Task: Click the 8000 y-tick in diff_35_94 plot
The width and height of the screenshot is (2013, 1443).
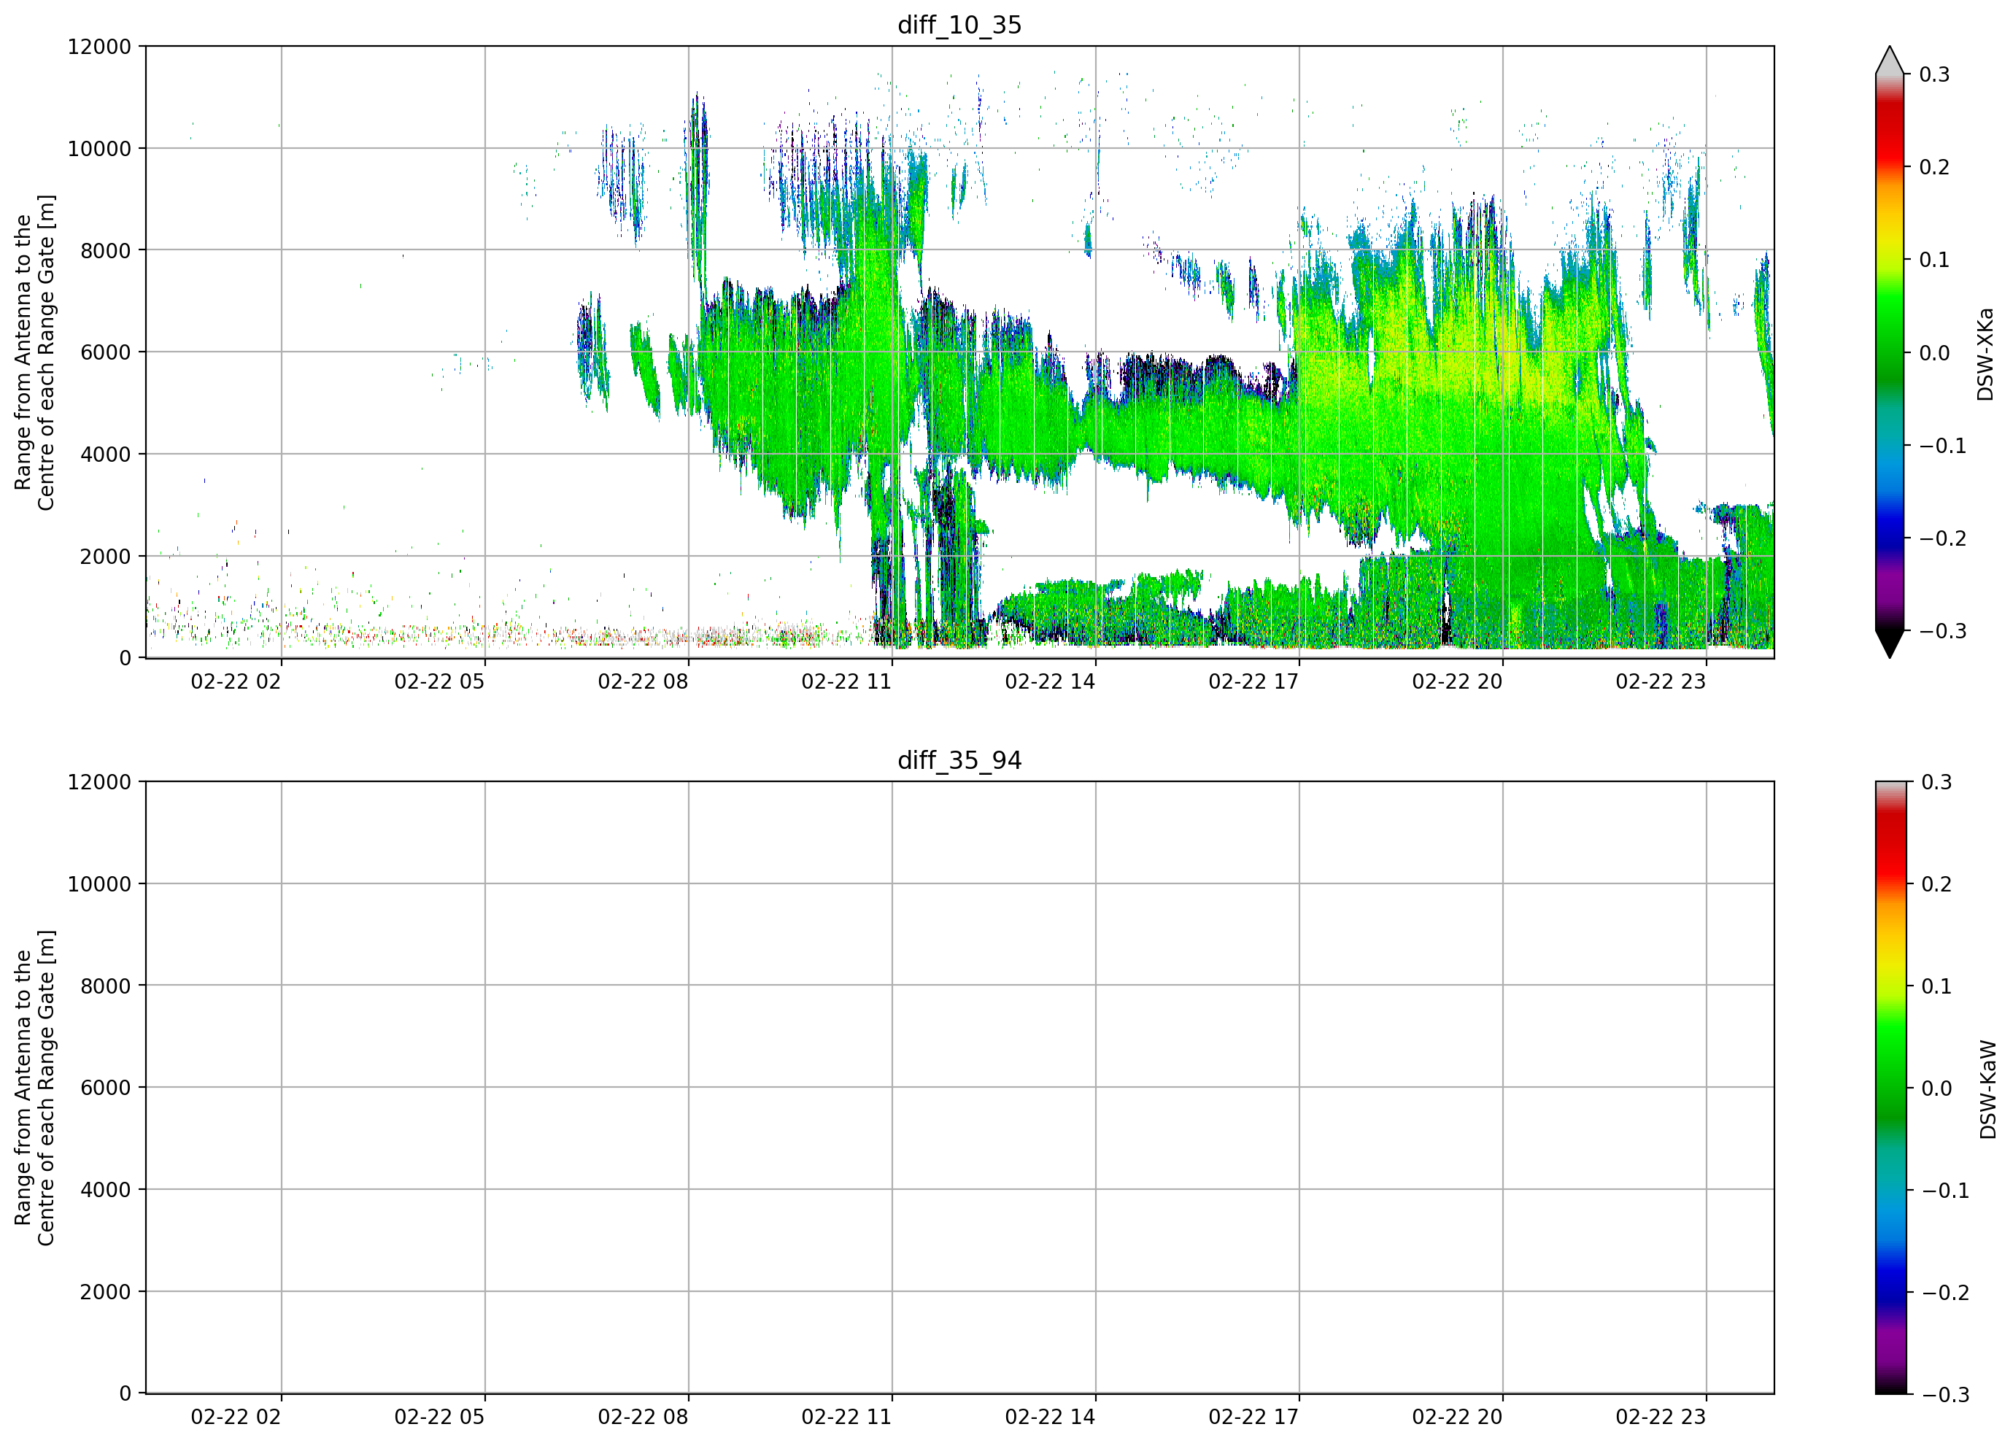Action: pyautogui.click(x=106, y=986)
